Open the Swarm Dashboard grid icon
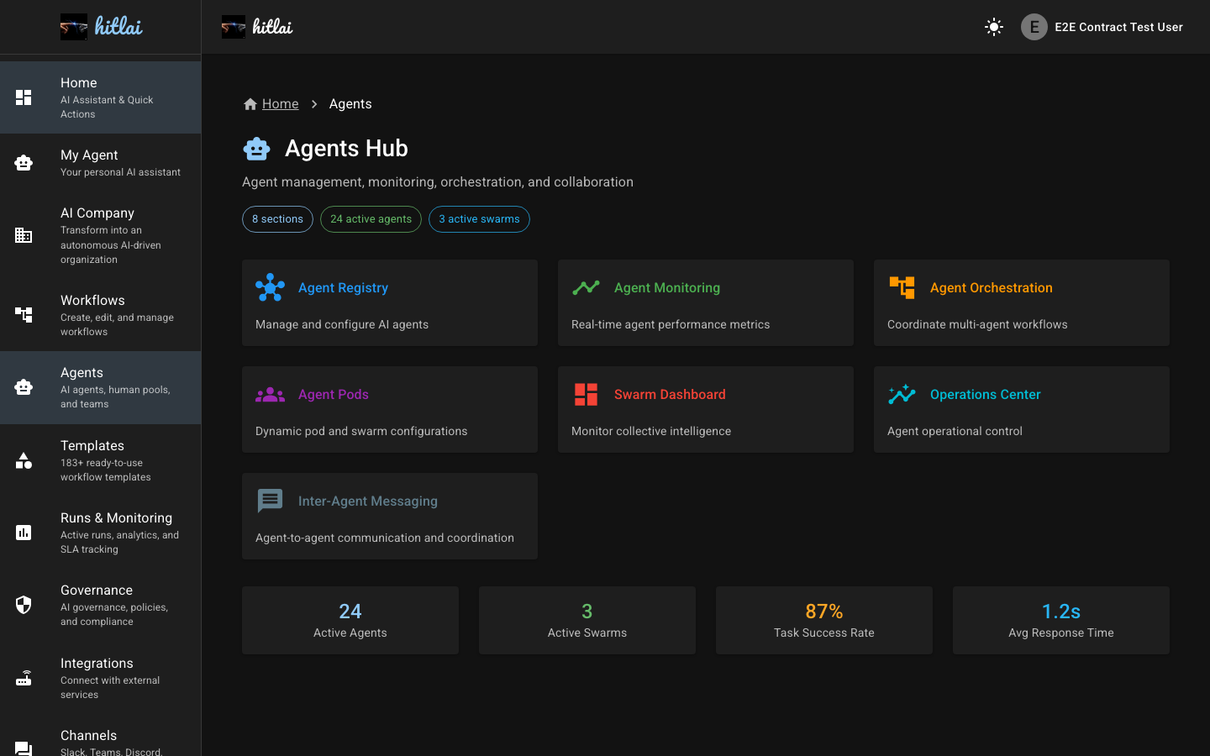Image resolution: width=1210 pixels, height=756 pixels. (x=586, y=394)
